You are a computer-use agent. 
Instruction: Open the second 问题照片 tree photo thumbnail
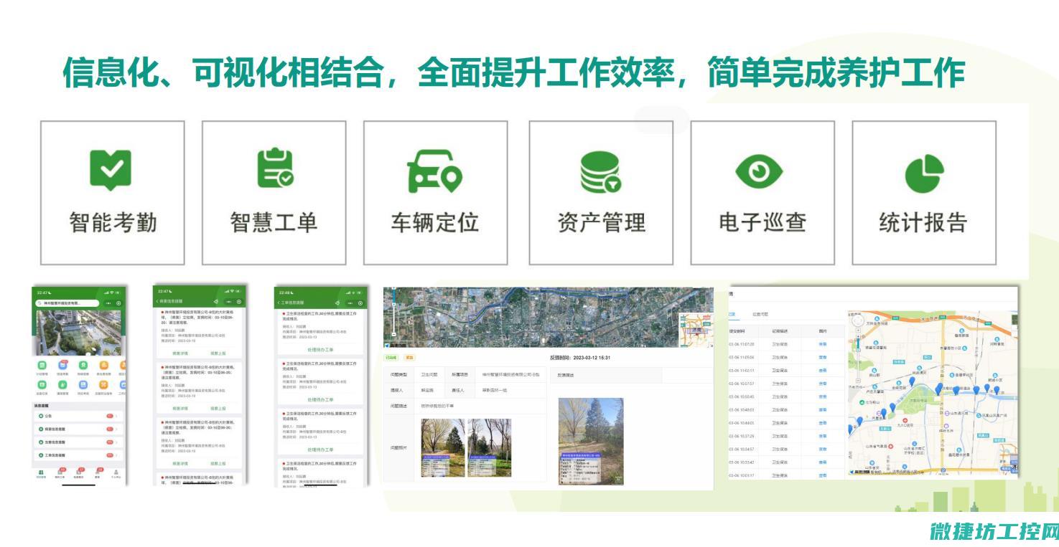[x=489, y=448]
